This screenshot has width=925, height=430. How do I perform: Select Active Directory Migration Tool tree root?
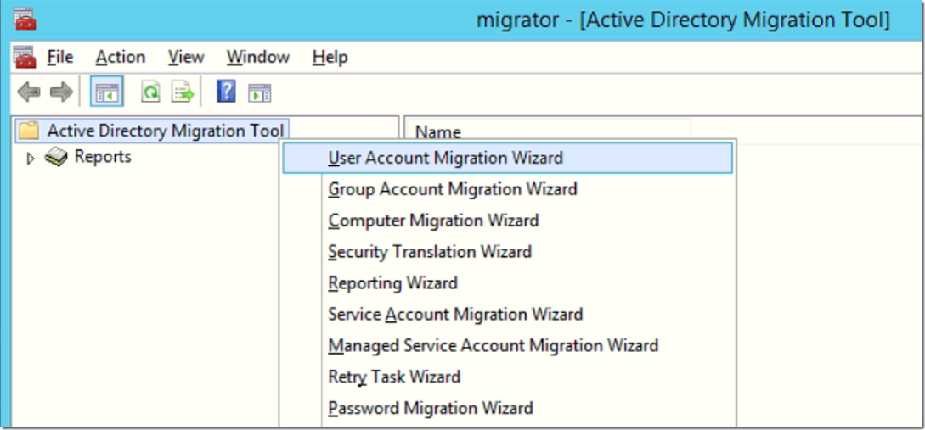[x=165, y=130]
